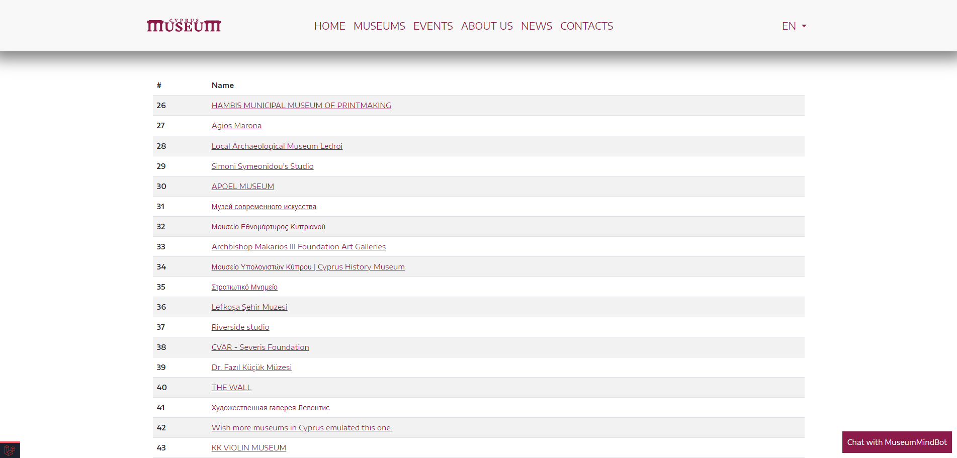Image resolution: width=957 pixels, height=458 pixels.
Task: Visit Archbishop Makarios III Foundation Art Galleries
Action: pyautogui.click(x=299, y=247)
